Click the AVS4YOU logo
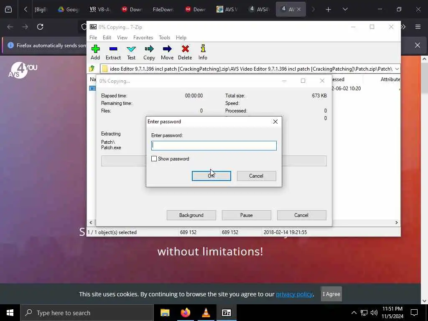Screen dimensions: 428x321 pos(23,70)
